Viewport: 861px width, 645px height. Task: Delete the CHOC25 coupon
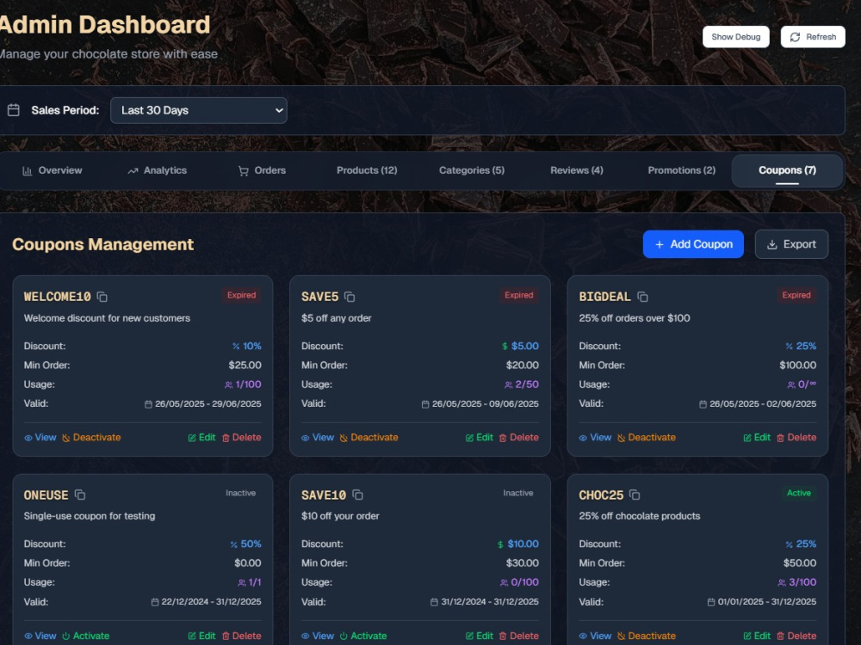pyautogui.click(x=796, y=636)
